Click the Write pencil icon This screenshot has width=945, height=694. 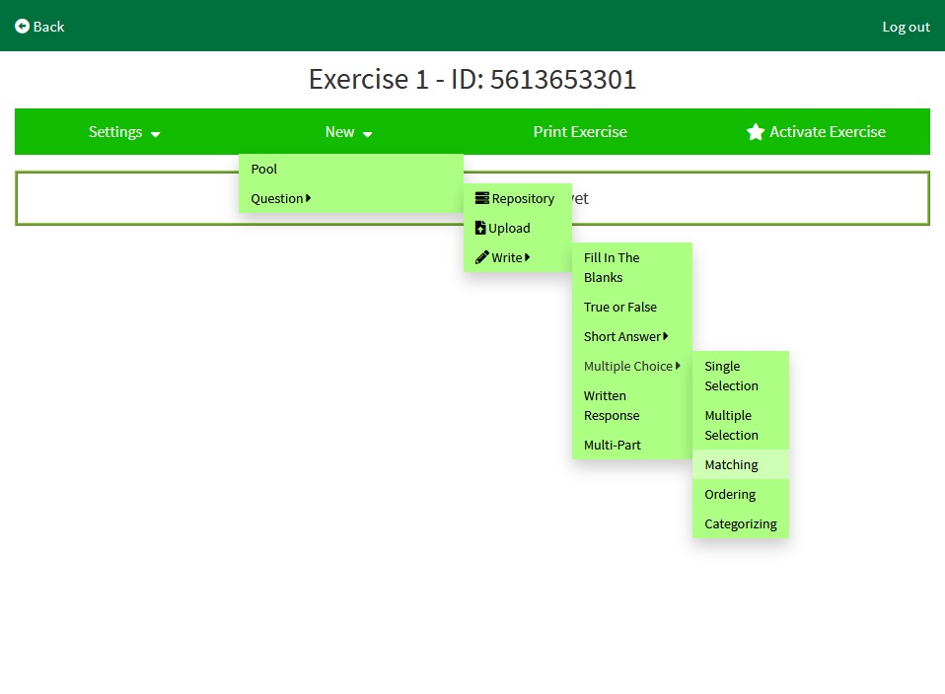click(481, 257)
